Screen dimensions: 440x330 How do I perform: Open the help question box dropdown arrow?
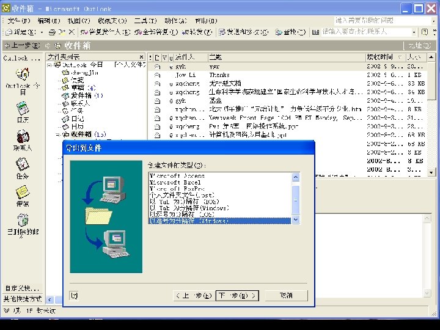point(434,21)
